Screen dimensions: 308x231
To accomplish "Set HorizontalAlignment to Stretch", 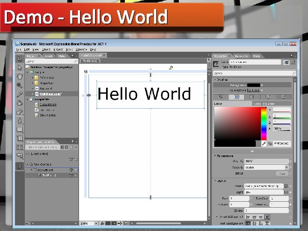I will coord(267,217).
